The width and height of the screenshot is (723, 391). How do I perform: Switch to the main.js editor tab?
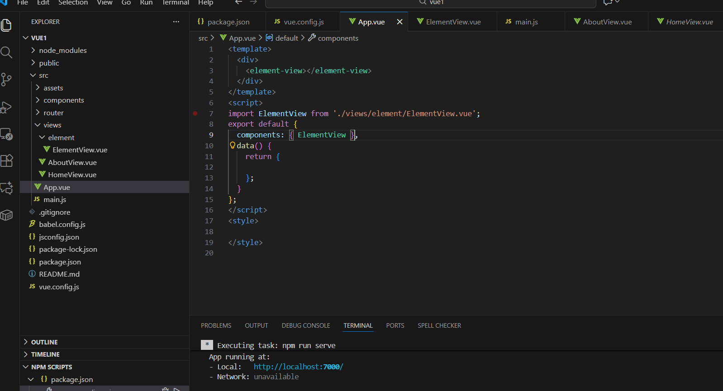pyautogui.click(x=531, y=22)
